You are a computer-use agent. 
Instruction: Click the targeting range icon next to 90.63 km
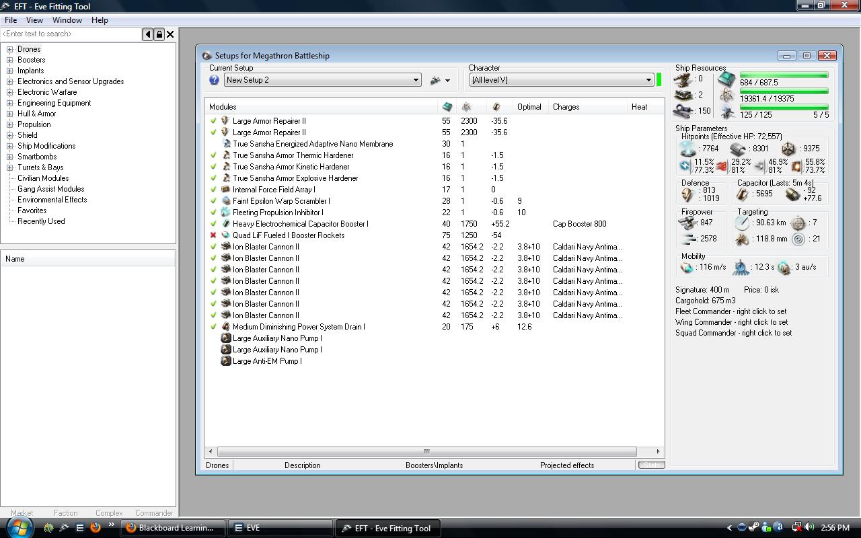click(742, 223)
